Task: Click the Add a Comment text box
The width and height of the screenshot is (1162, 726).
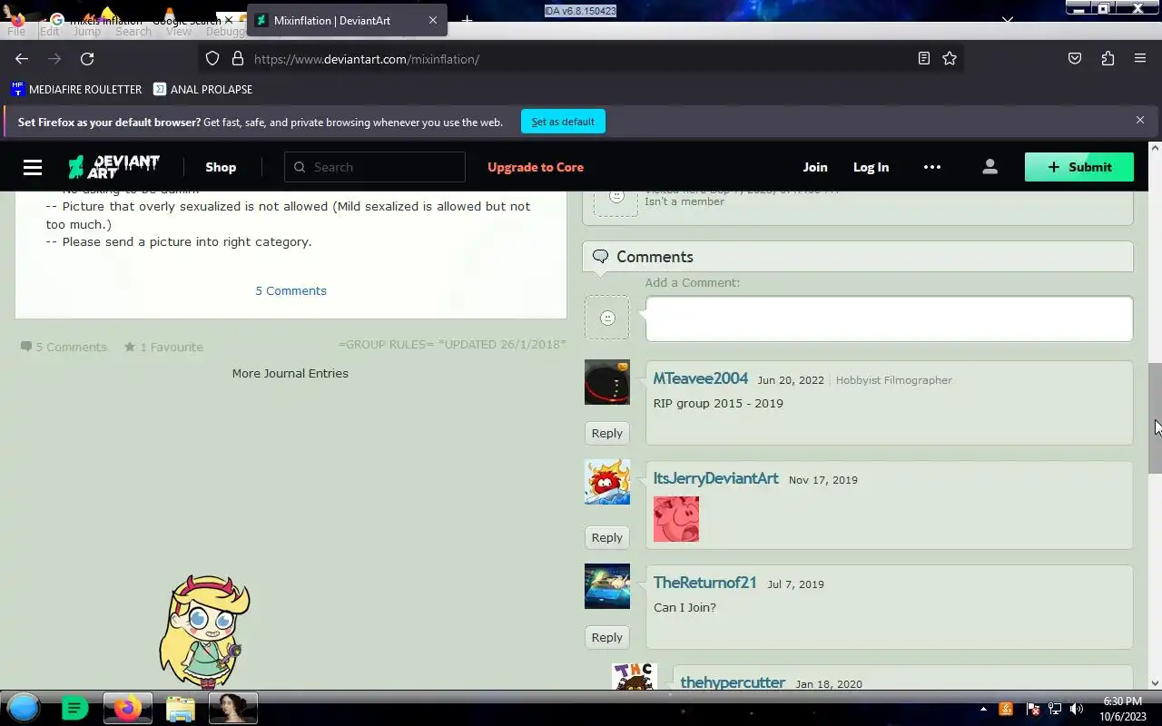Action: [889, 319]
